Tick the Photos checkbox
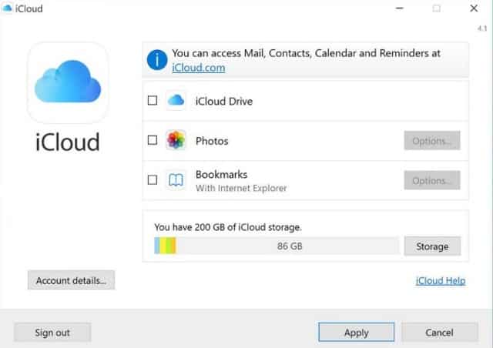 pos(153,140)
